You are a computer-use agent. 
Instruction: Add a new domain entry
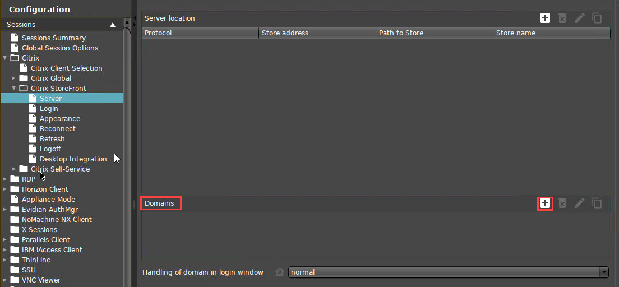click(x=544, y=203)
